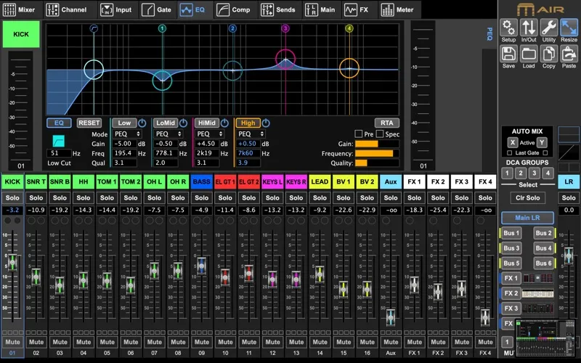Open FX 2 effect rack thumbnail

coord(538,293)
